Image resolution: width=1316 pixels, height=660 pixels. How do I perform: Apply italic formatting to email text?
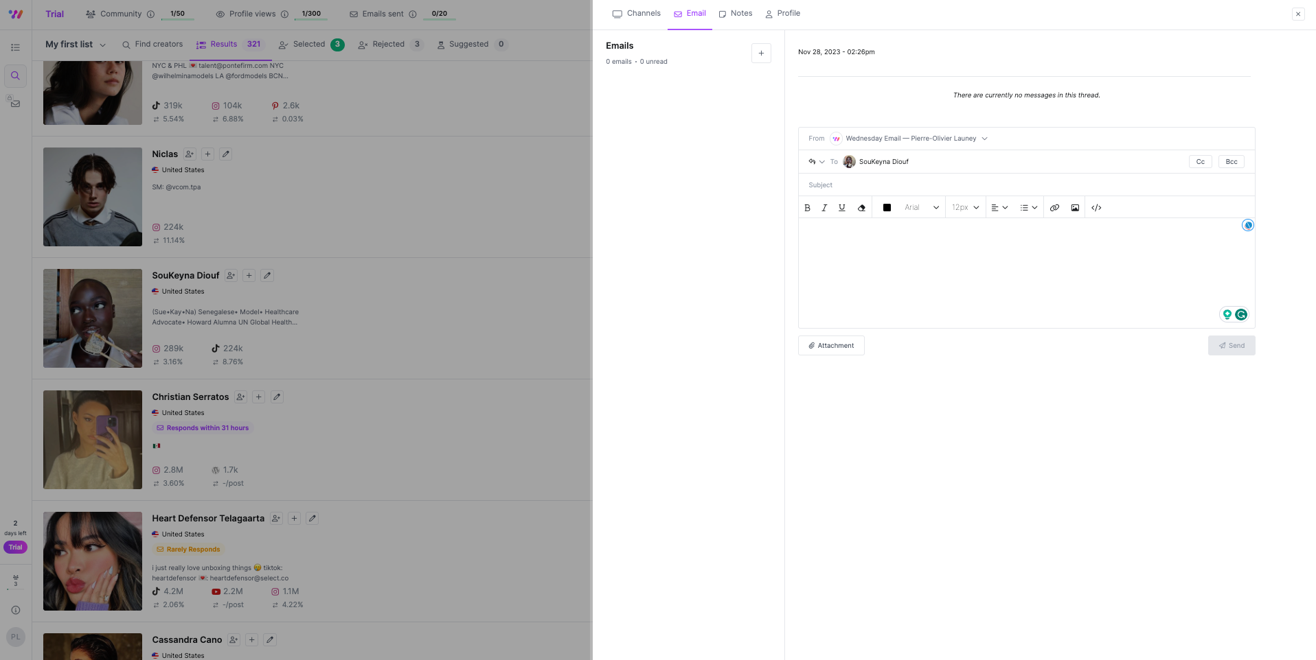pyautogui.click(x=824, y=207)
